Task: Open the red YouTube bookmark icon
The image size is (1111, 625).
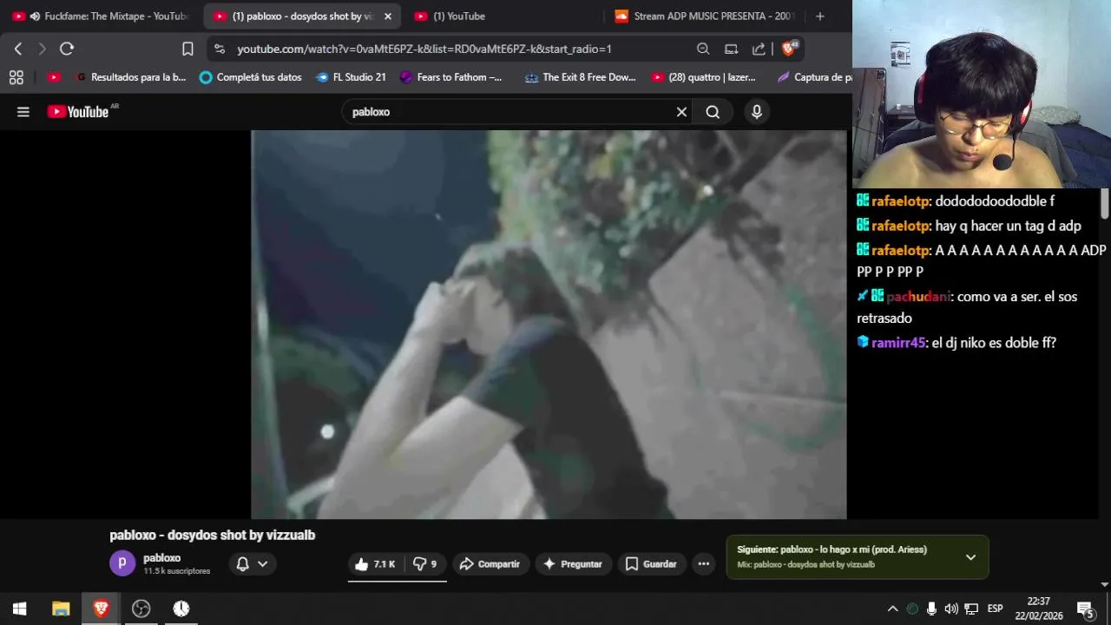Action: (x=54, y=77)
